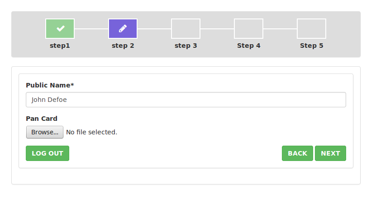Proceed using the NEXT button
This screenshot has height=202, width=376.
330,153
